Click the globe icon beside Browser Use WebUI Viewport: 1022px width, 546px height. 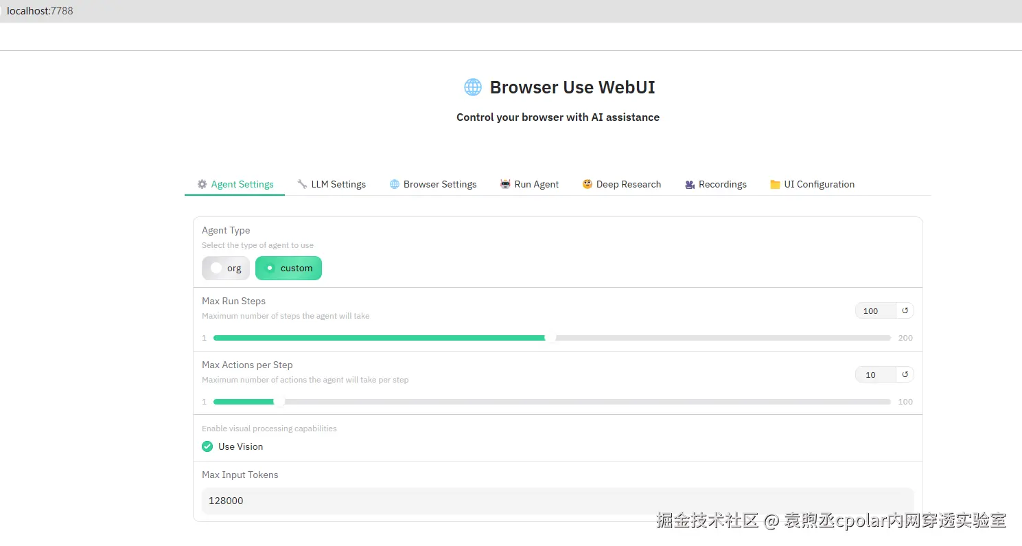pos(473,87)
